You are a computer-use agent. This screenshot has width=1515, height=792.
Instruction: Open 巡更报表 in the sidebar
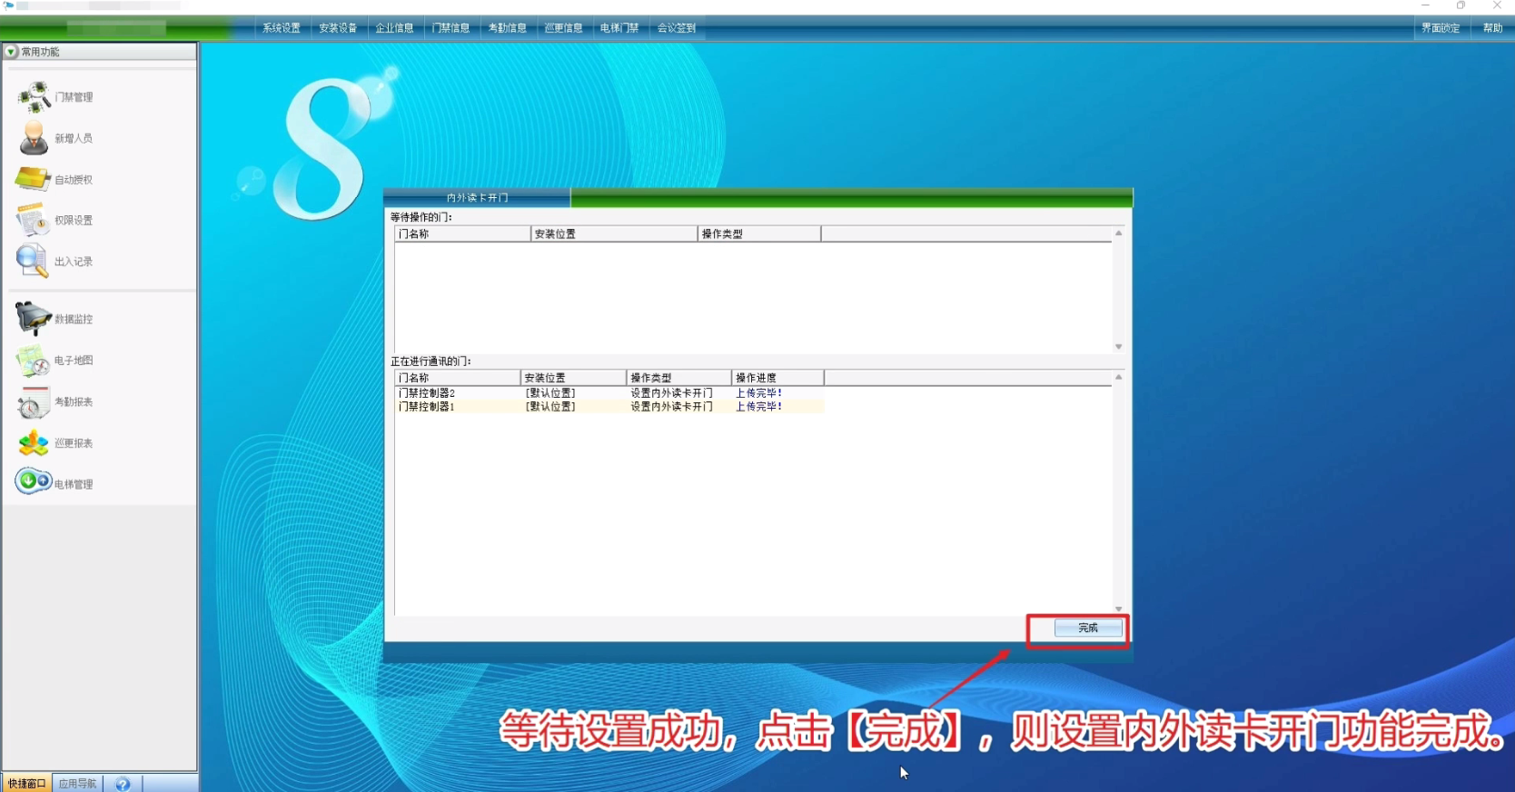coord(73,443)
